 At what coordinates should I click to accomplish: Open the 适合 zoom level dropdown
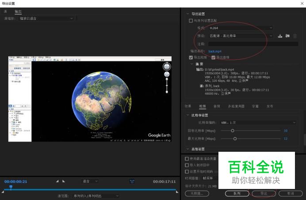tap(90, 181)
